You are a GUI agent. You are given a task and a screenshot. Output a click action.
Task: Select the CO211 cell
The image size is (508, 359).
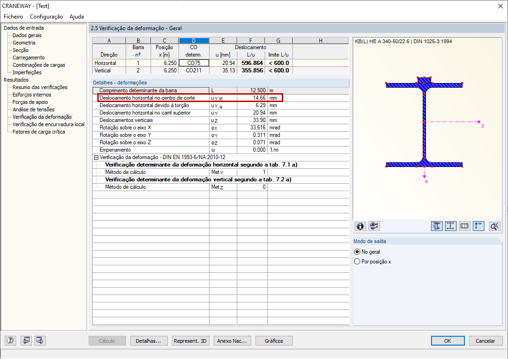coord(194,71)
